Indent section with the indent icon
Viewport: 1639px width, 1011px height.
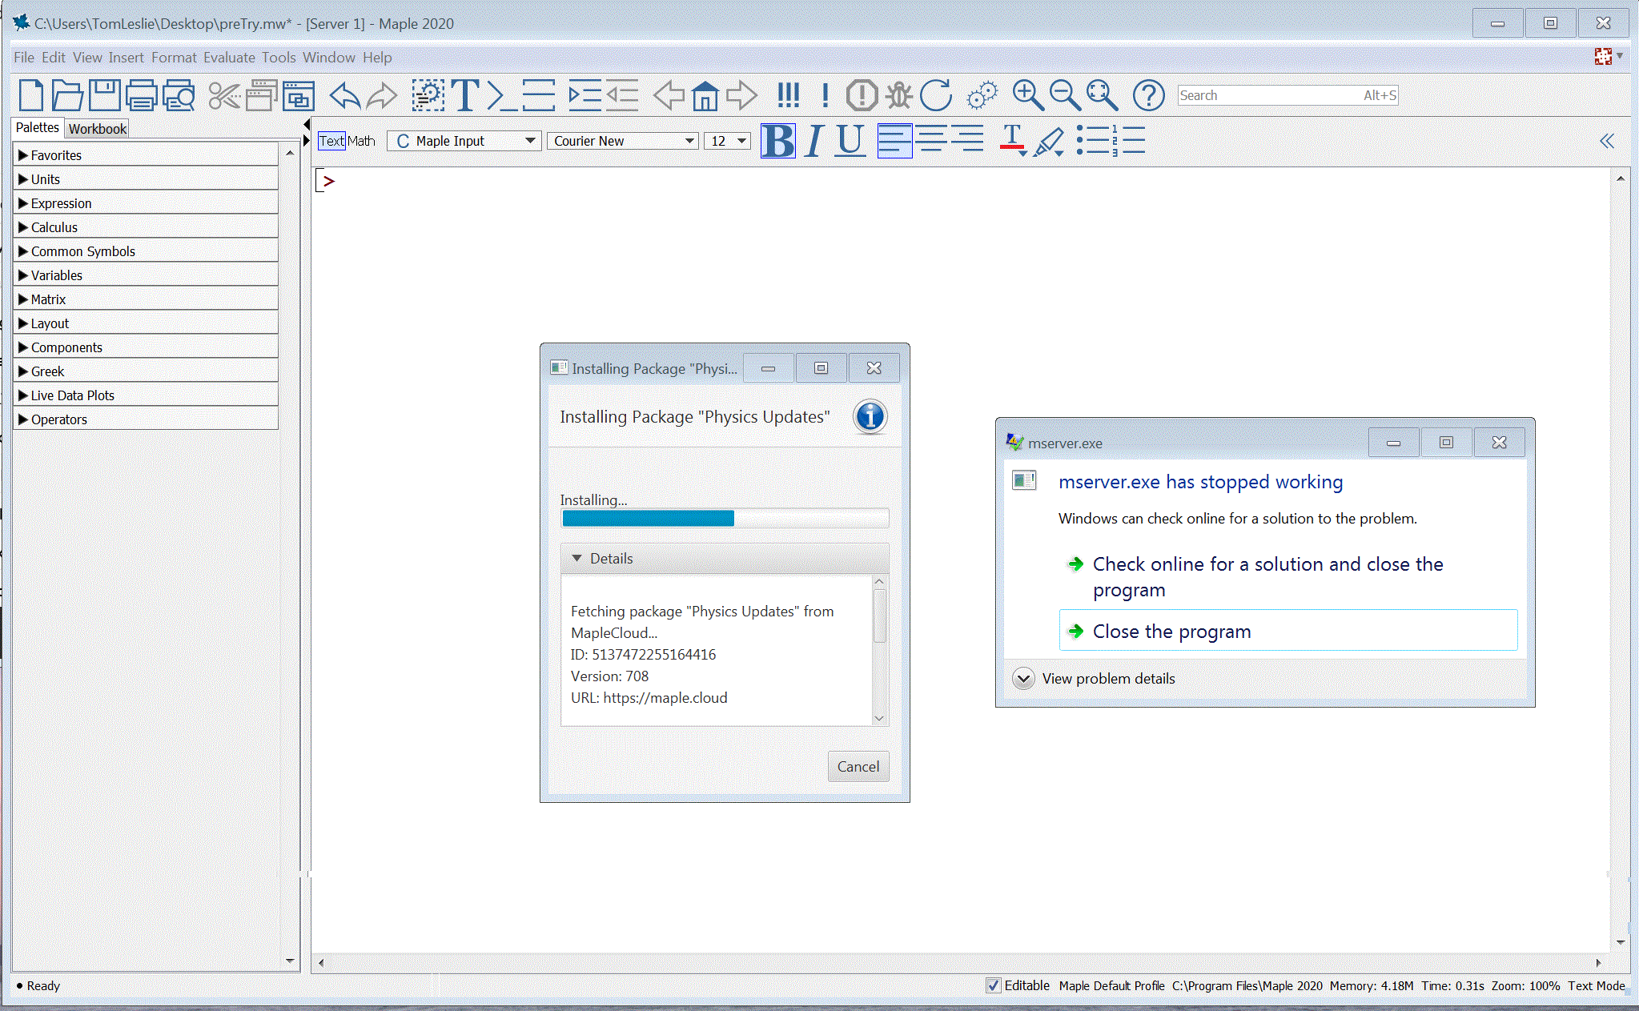pos(584,95)
